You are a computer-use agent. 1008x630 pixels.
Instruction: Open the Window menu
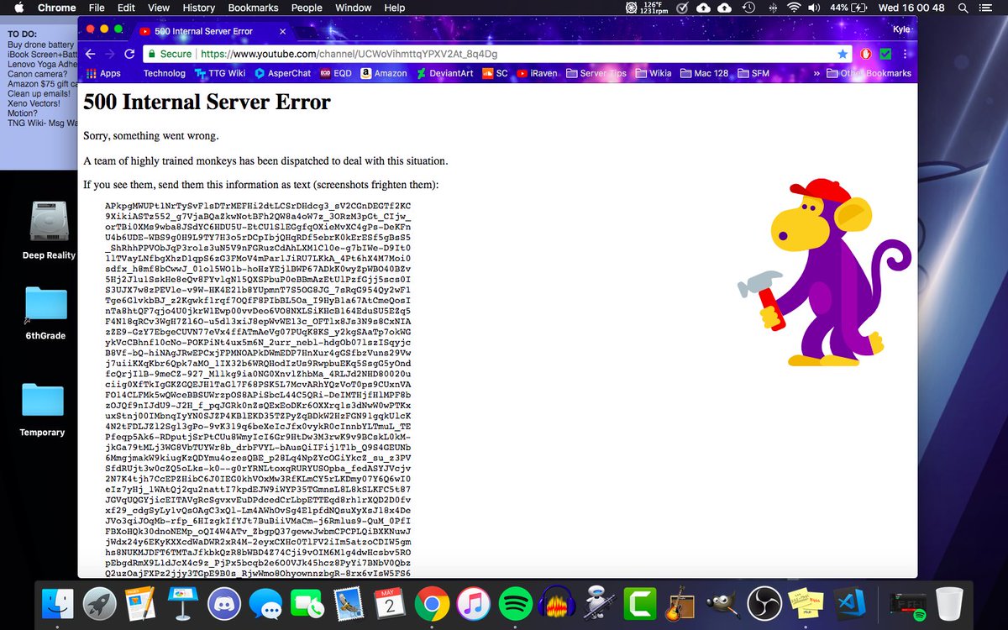[x=354, y=8]
